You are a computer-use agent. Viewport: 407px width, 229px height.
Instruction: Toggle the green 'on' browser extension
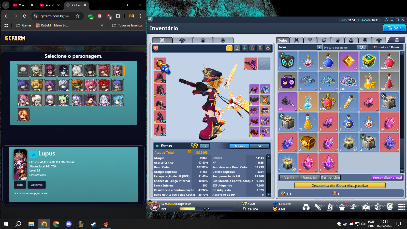(x=91, y=16)
